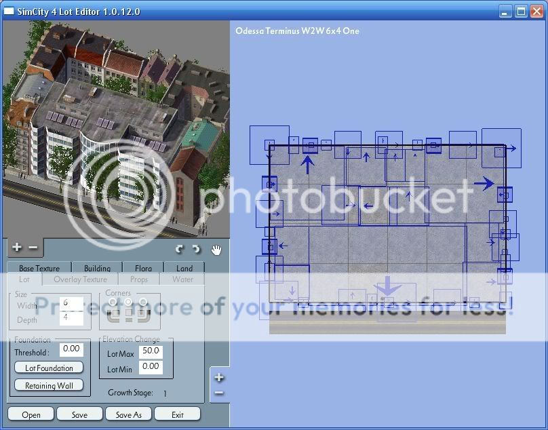Open the Water tab
Image resolution: width=548 pixels, height=430 pixels.
coord(182,279)
